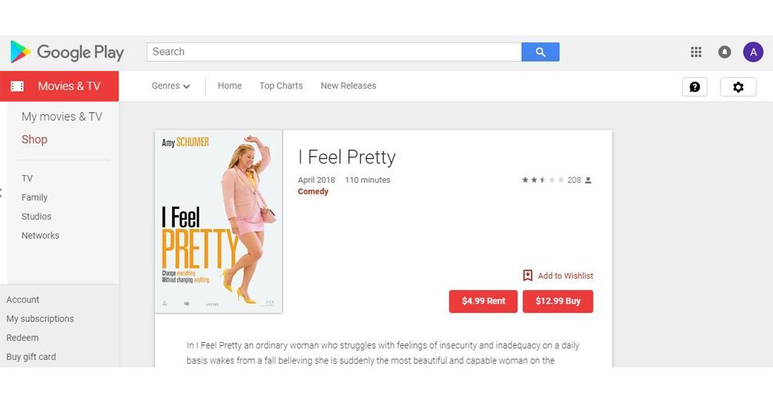Select Redeem in the sidebar
773x403 pixels.
point(22,338)
